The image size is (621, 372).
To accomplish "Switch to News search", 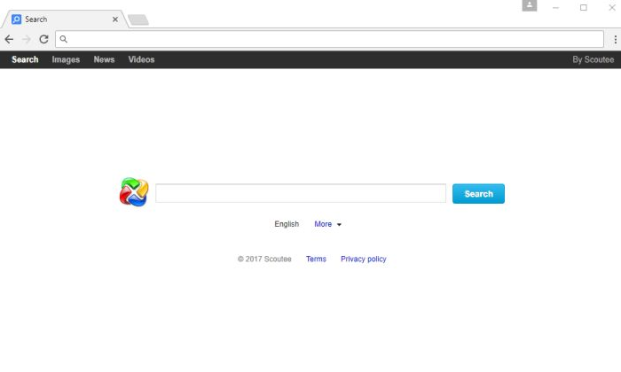I will click(x=104, y=59).
